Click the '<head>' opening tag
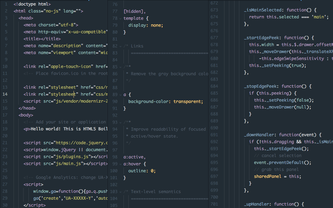This screenshot has height=208, width=333. [26, 18]
